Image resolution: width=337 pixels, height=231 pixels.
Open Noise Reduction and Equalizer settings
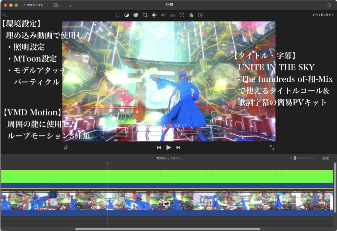click(x=172, y=15)
